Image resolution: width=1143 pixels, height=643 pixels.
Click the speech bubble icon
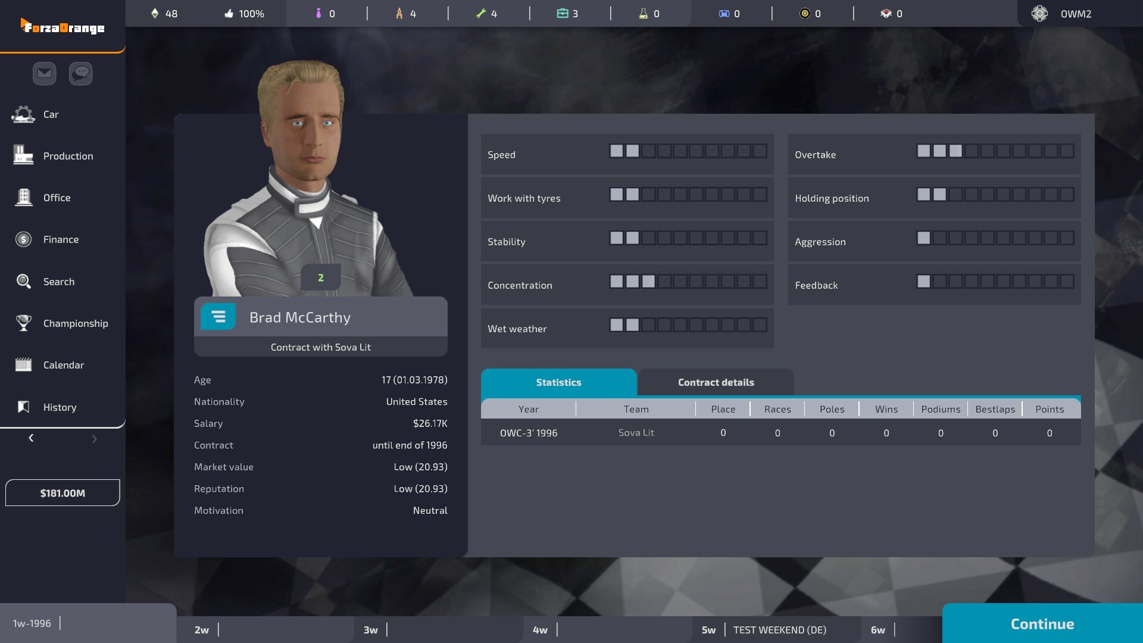(x=80, y=73)
